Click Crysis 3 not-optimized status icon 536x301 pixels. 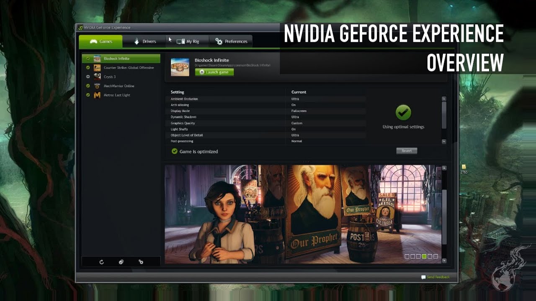click(88, 77)
